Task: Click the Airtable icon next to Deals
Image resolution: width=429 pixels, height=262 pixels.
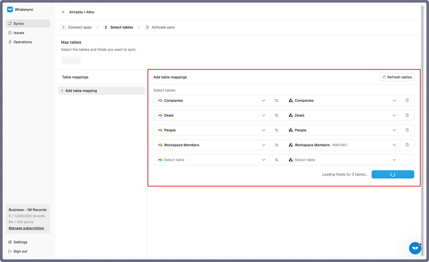Action: 160,115
